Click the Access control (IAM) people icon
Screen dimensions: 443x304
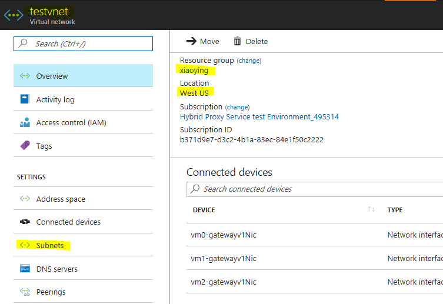(x=25, y=122)
